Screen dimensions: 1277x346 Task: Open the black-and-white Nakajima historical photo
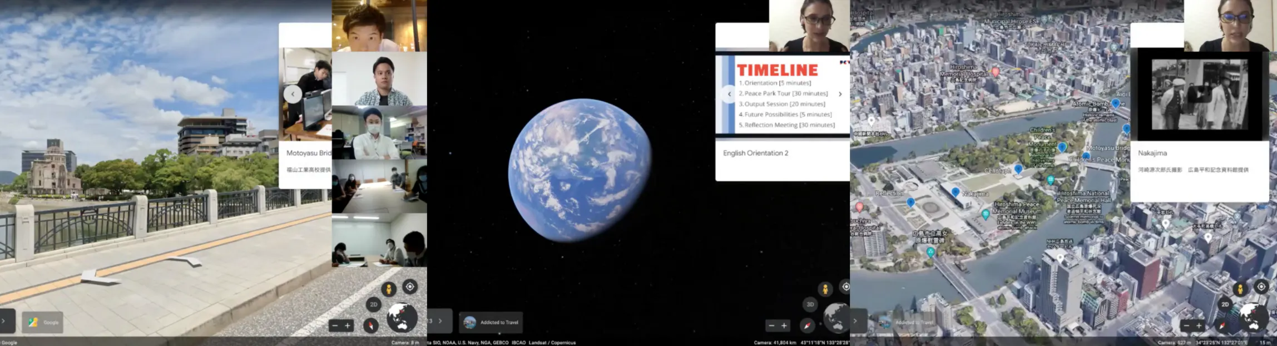pos(1199,95)
